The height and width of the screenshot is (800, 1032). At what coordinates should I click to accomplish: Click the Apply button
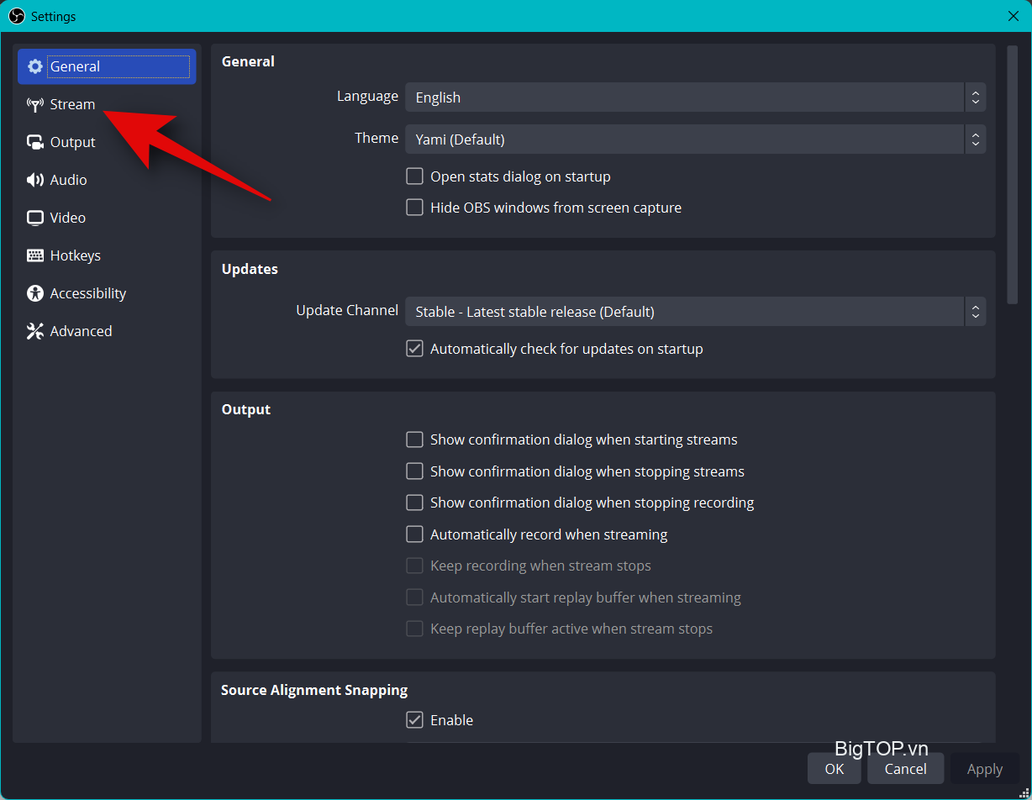tap(985, 769)
